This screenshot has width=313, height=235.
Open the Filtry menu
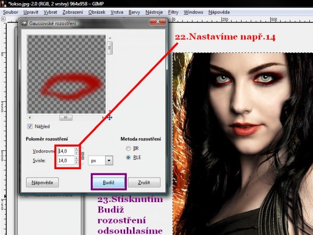click(x=173, y=12)
